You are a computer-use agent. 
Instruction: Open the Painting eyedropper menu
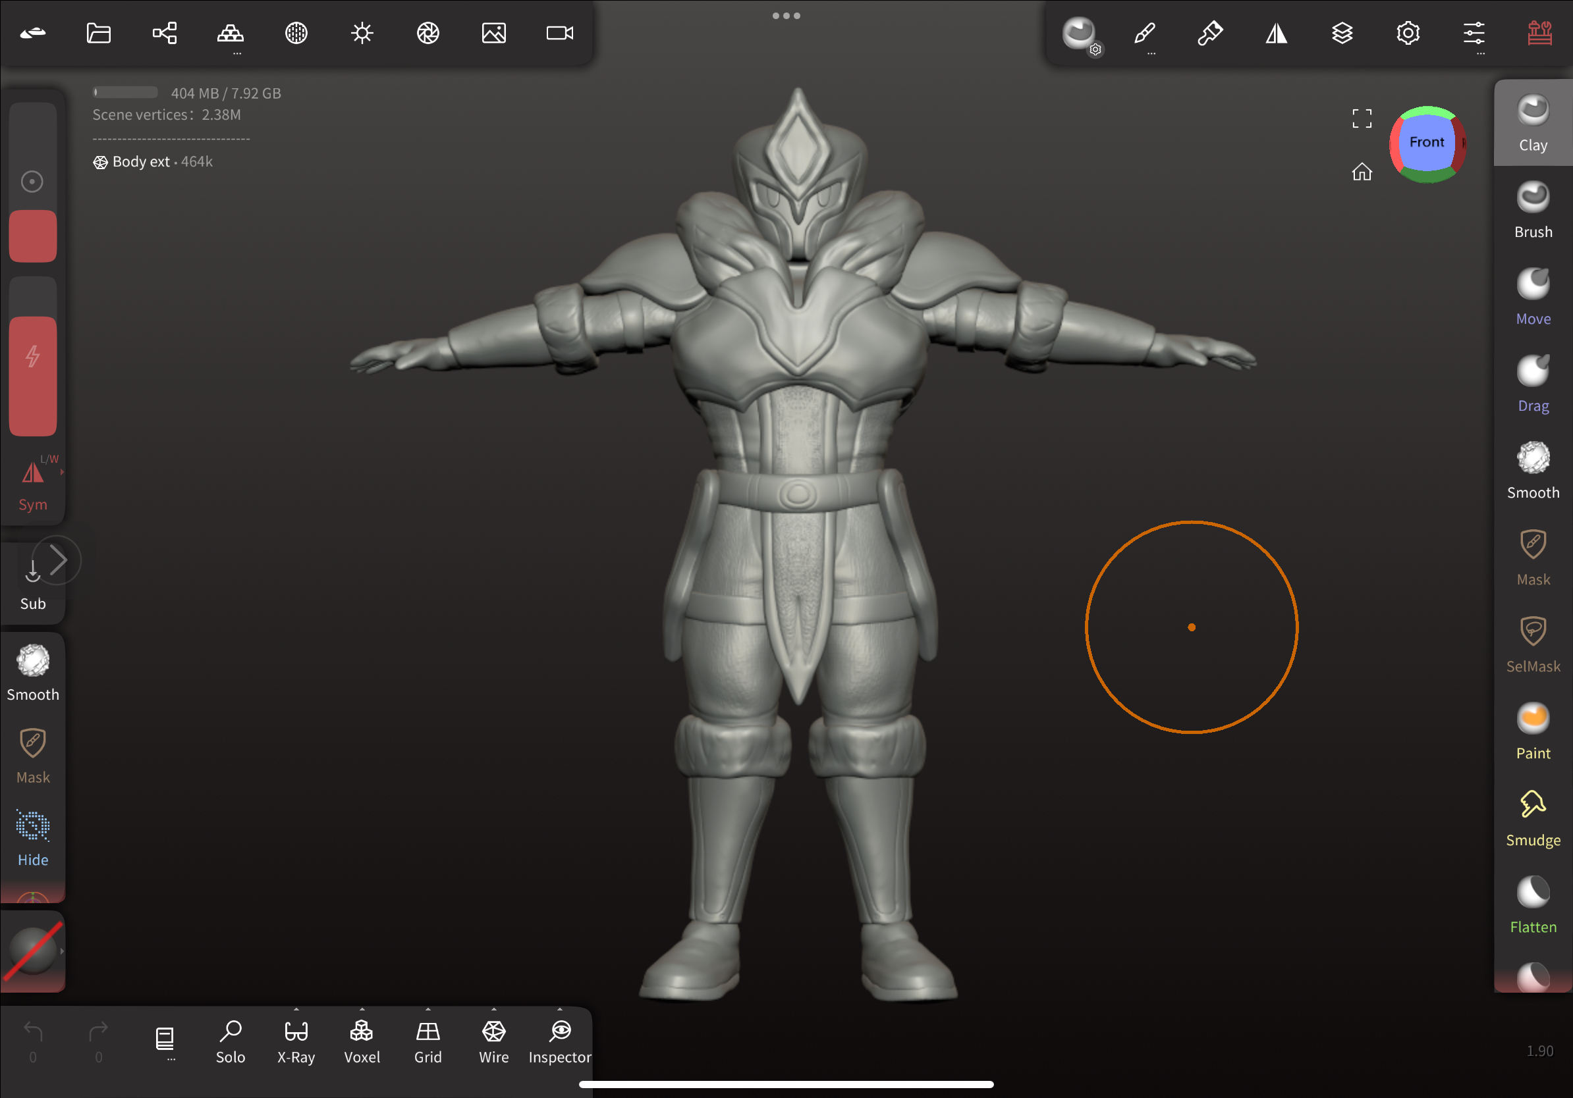pos(1211,33)
